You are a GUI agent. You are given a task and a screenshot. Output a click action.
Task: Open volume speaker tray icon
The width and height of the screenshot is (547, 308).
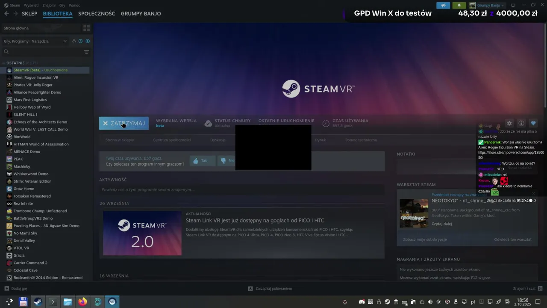click(430, 302)
